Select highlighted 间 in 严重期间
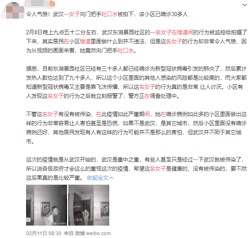The image size is (250, 238). (147, 114)
